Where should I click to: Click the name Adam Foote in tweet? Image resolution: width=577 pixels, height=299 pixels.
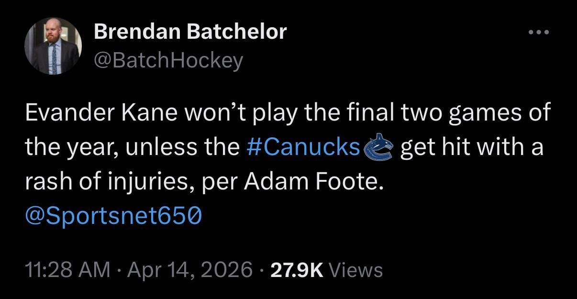314,183
